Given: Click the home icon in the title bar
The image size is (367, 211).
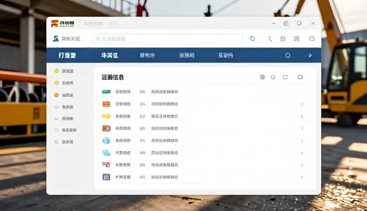Looking at the screenshot, I should coord(286,24).
